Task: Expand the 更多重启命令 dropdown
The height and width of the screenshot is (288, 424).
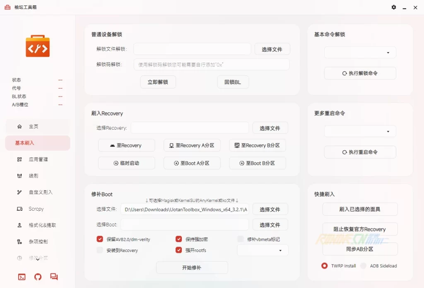Action: 360,131
